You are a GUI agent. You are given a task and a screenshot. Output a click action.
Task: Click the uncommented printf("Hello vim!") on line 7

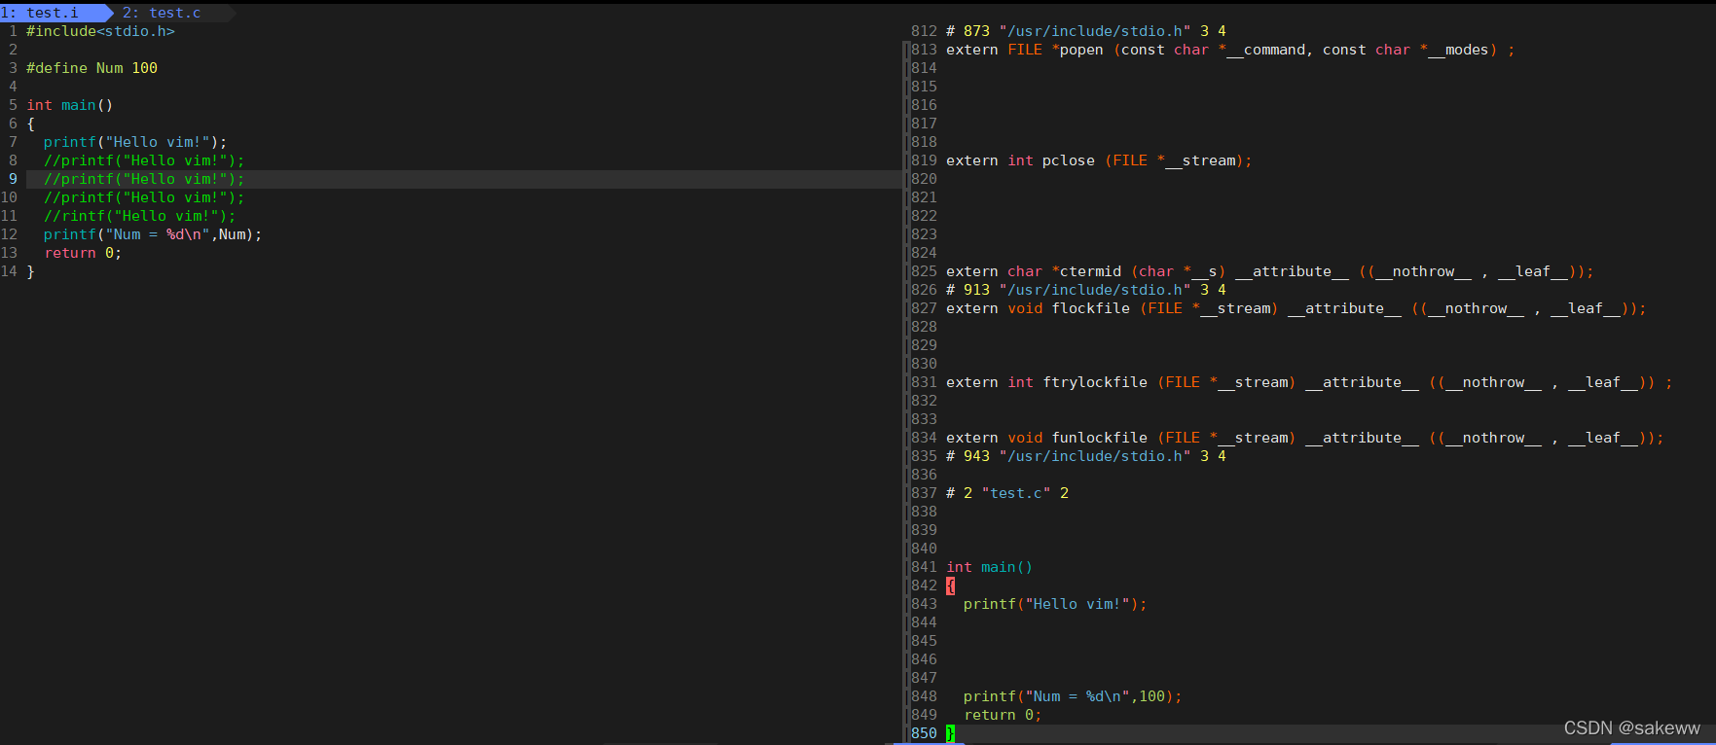tap(134, 142)
